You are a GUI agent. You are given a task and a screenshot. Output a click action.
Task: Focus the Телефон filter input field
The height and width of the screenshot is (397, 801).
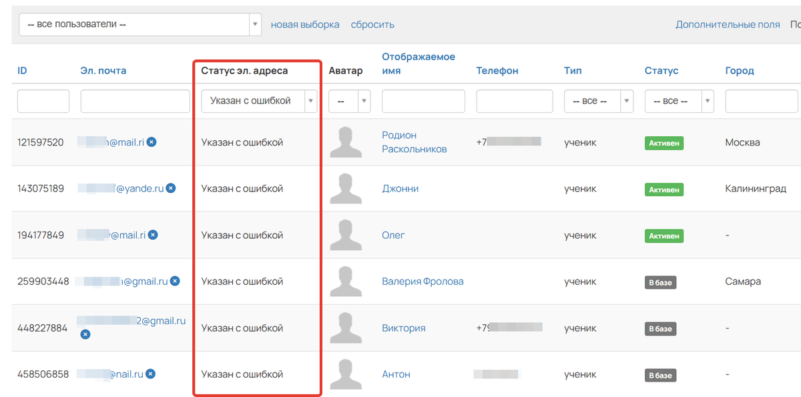point(514,101)
